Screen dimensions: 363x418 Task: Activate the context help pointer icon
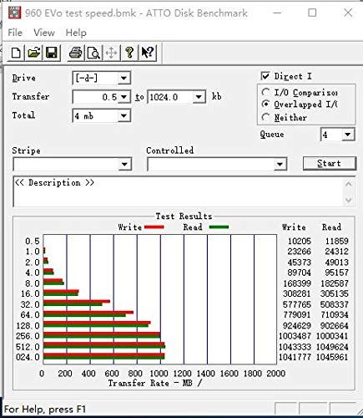point(148,53)
